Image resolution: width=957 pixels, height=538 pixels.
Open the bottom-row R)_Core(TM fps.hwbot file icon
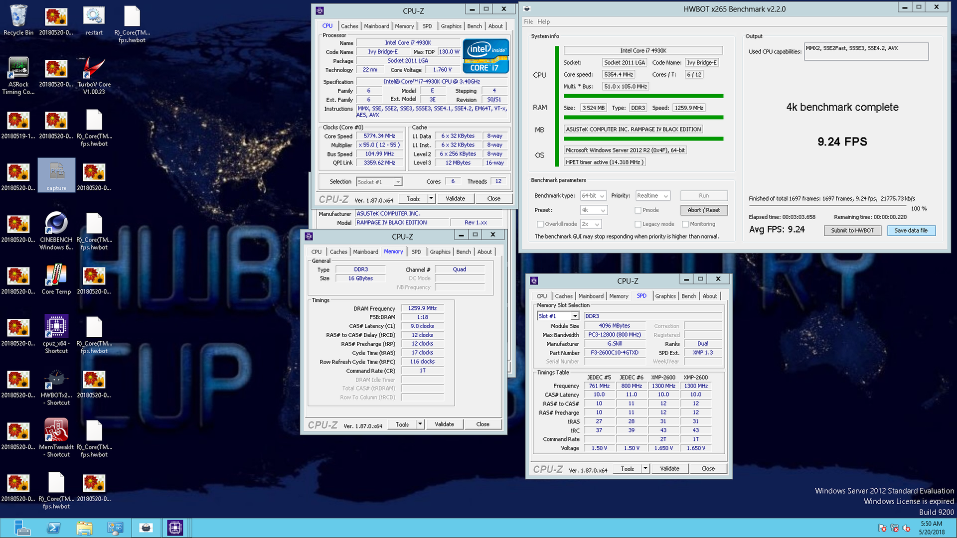pyautogui.click(x=56, y=490)
